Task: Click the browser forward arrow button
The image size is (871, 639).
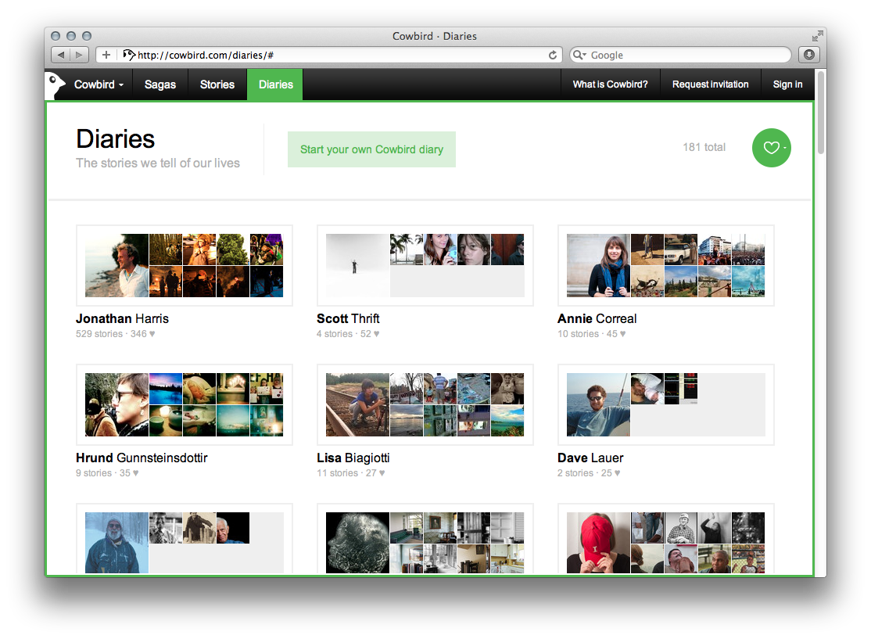Action: [80, 55]
